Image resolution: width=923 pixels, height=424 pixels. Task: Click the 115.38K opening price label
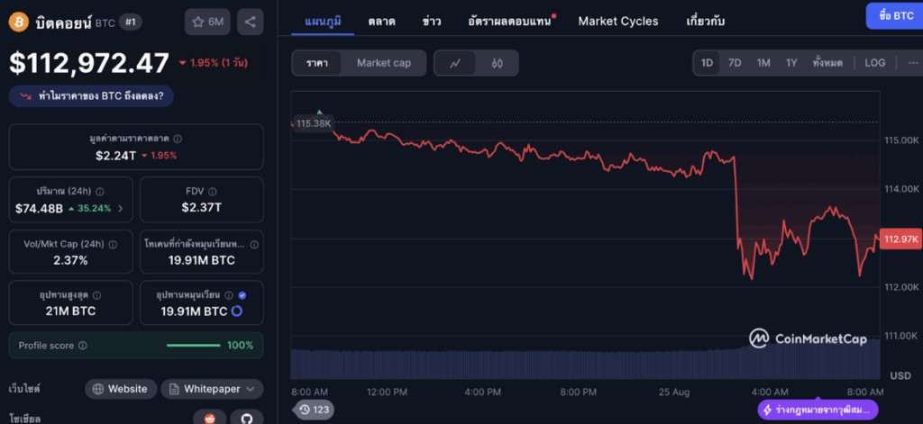tap(313, 123)
